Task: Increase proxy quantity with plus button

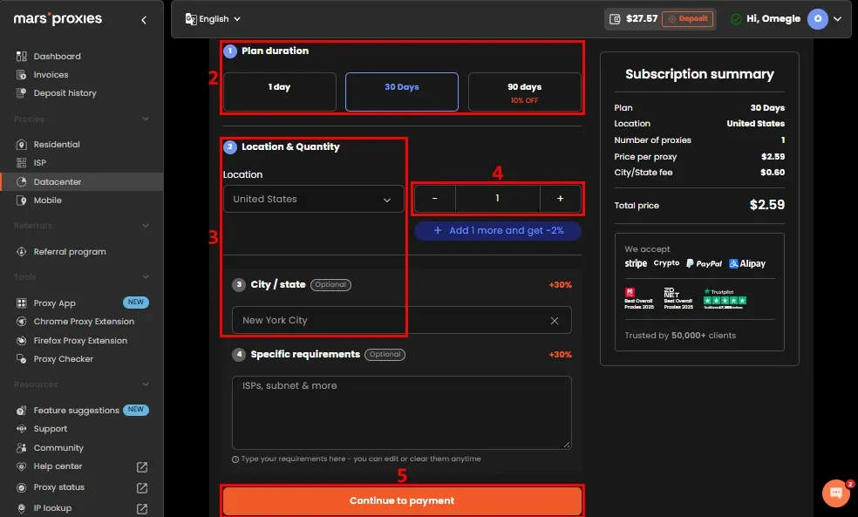Action: [x=561, y=199]
